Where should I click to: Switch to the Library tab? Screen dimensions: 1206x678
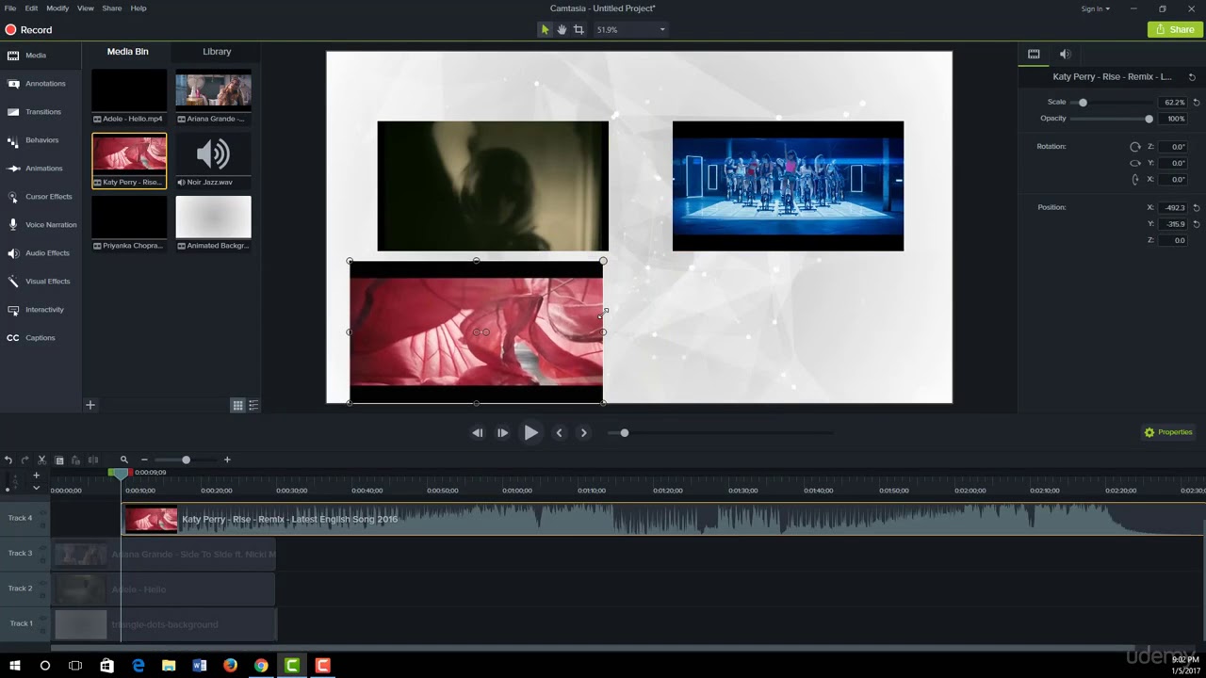pos(217,52)
